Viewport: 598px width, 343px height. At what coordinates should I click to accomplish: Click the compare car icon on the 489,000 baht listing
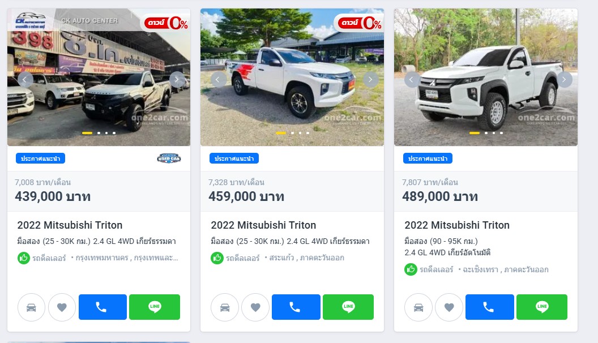[418, 307]
